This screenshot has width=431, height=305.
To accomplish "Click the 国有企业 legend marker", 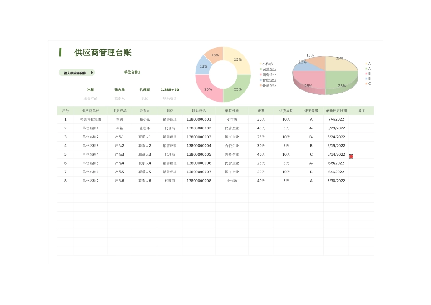I will 260,74.
